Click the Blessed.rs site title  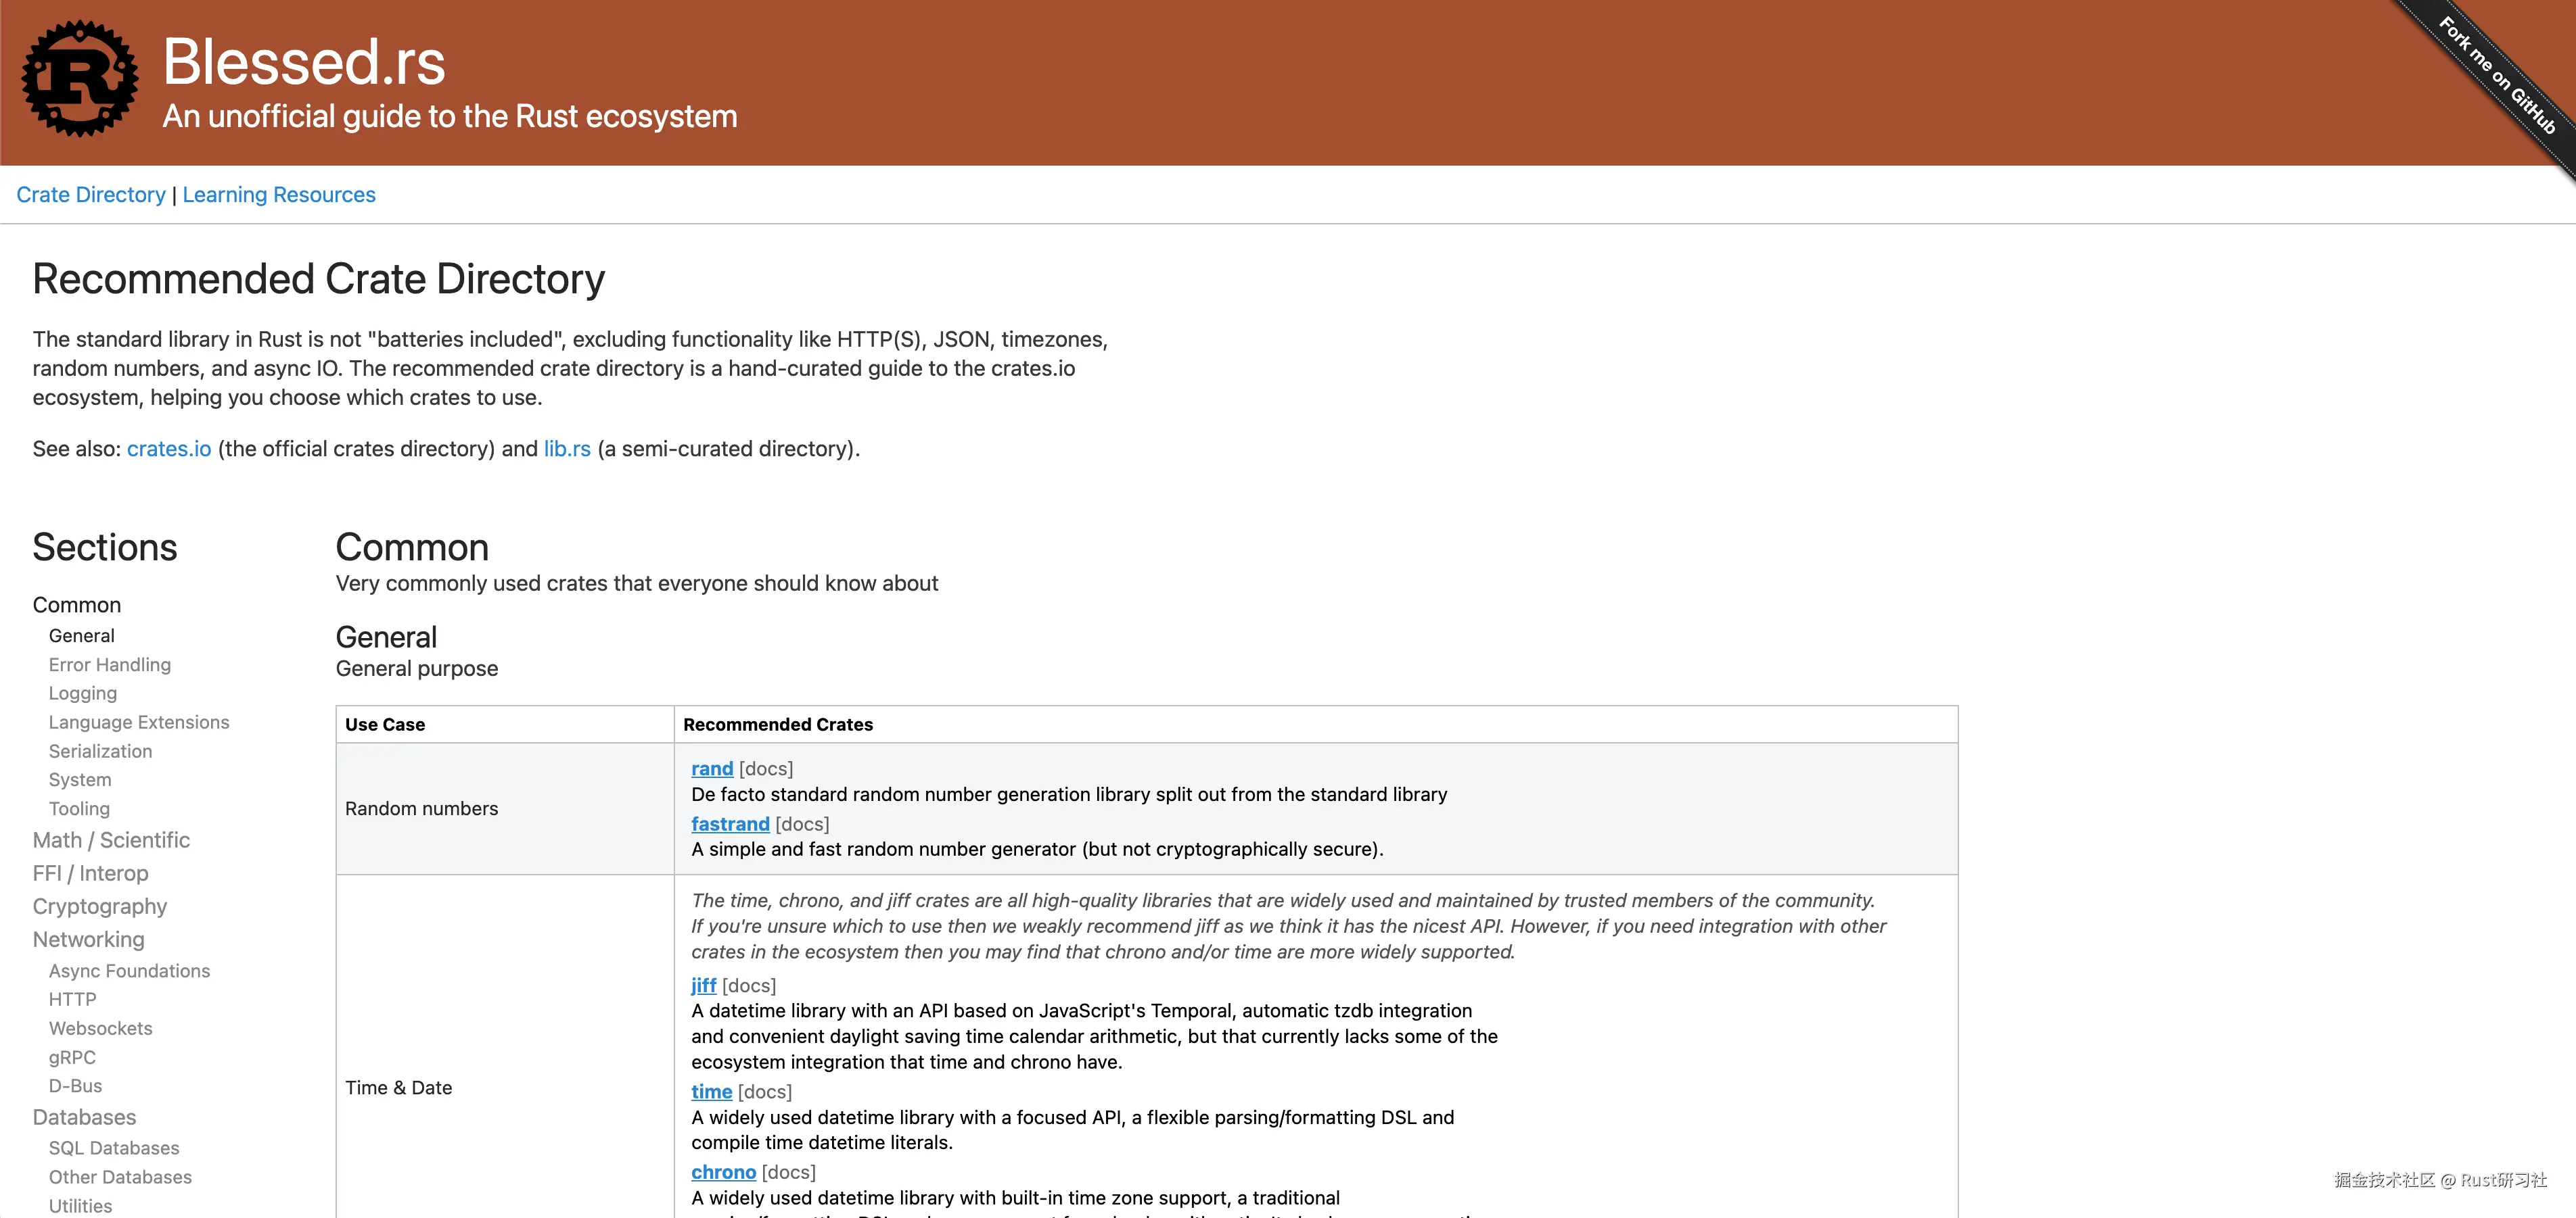click(x=304, y=62)
